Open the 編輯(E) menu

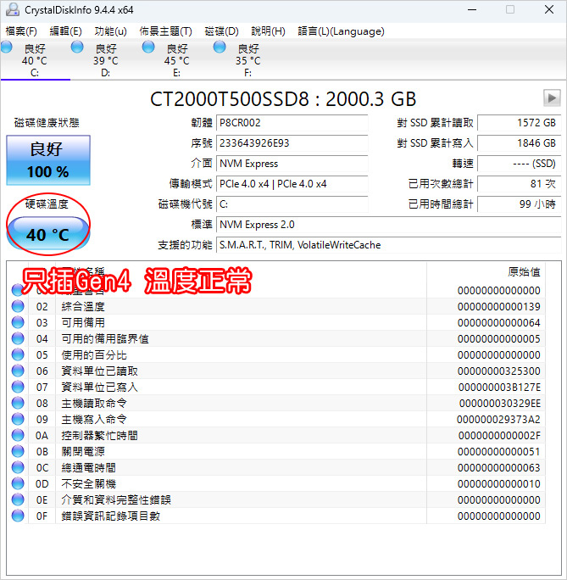(65, 31)
